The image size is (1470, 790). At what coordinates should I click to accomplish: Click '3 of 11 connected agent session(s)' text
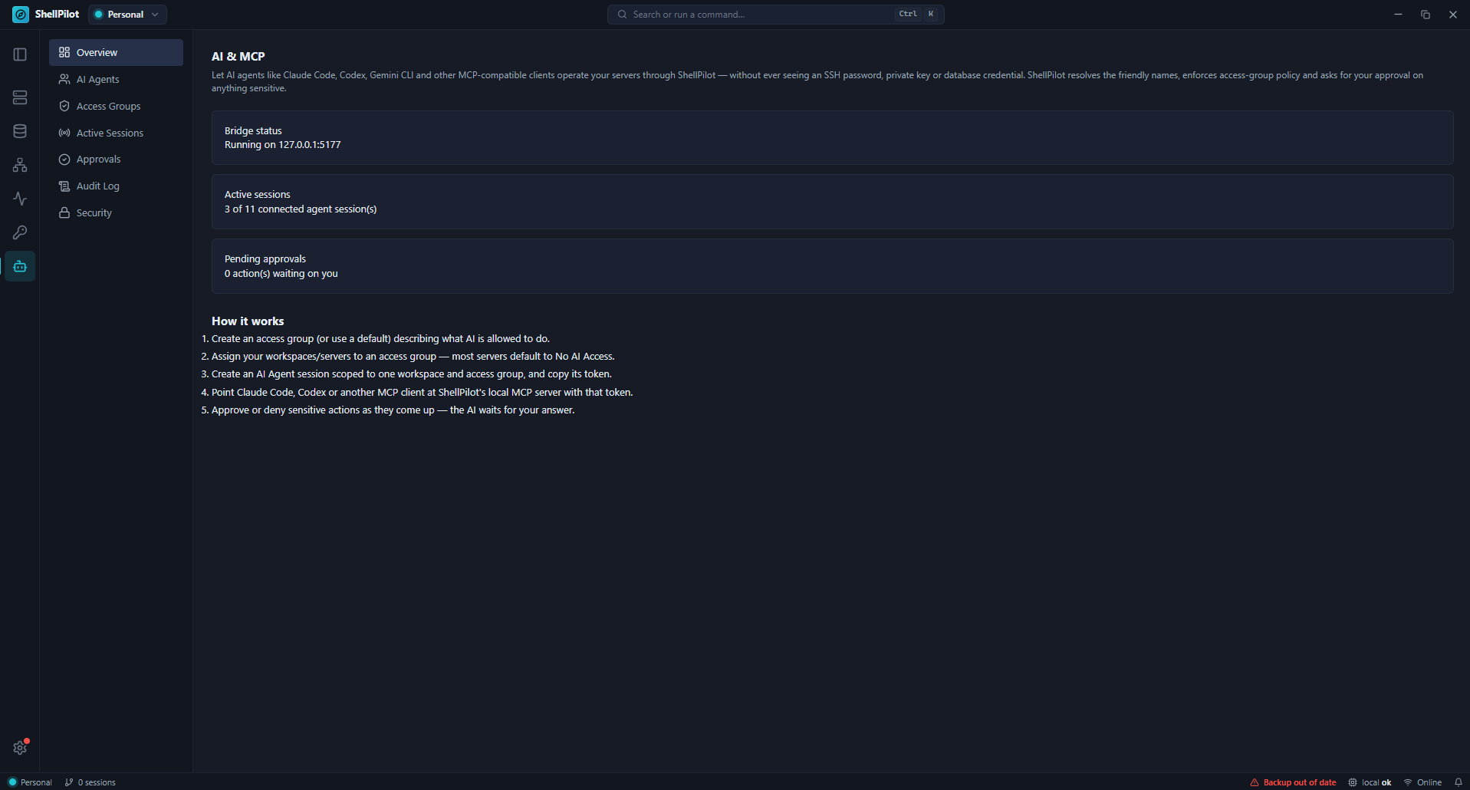pyautogui.click(x=301, y=209)
